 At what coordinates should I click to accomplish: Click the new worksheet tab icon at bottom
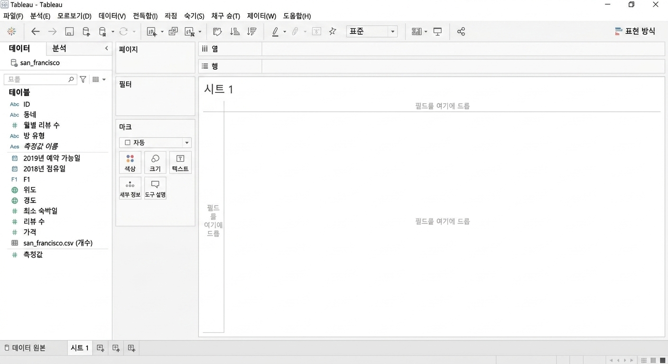pyautogui.click(x=100, y=348)
